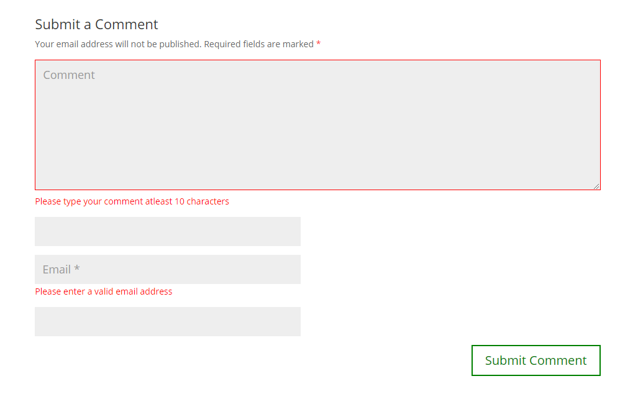Click the 'Comment' placeholder text

click(69, 75)
